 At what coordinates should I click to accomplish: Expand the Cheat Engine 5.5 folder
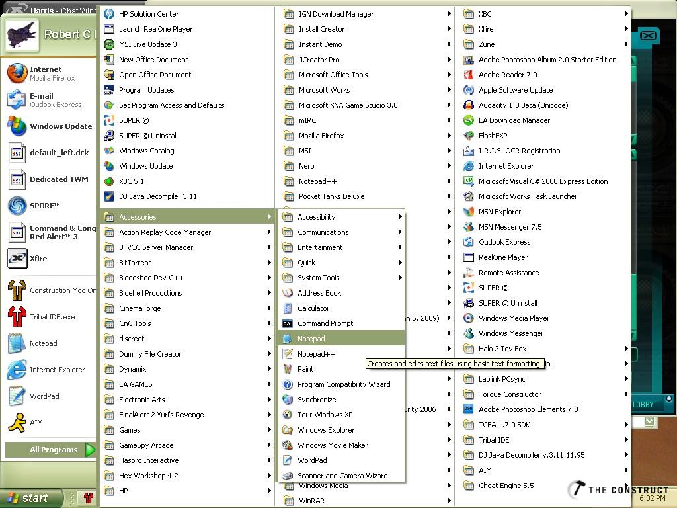click(543, 486)
